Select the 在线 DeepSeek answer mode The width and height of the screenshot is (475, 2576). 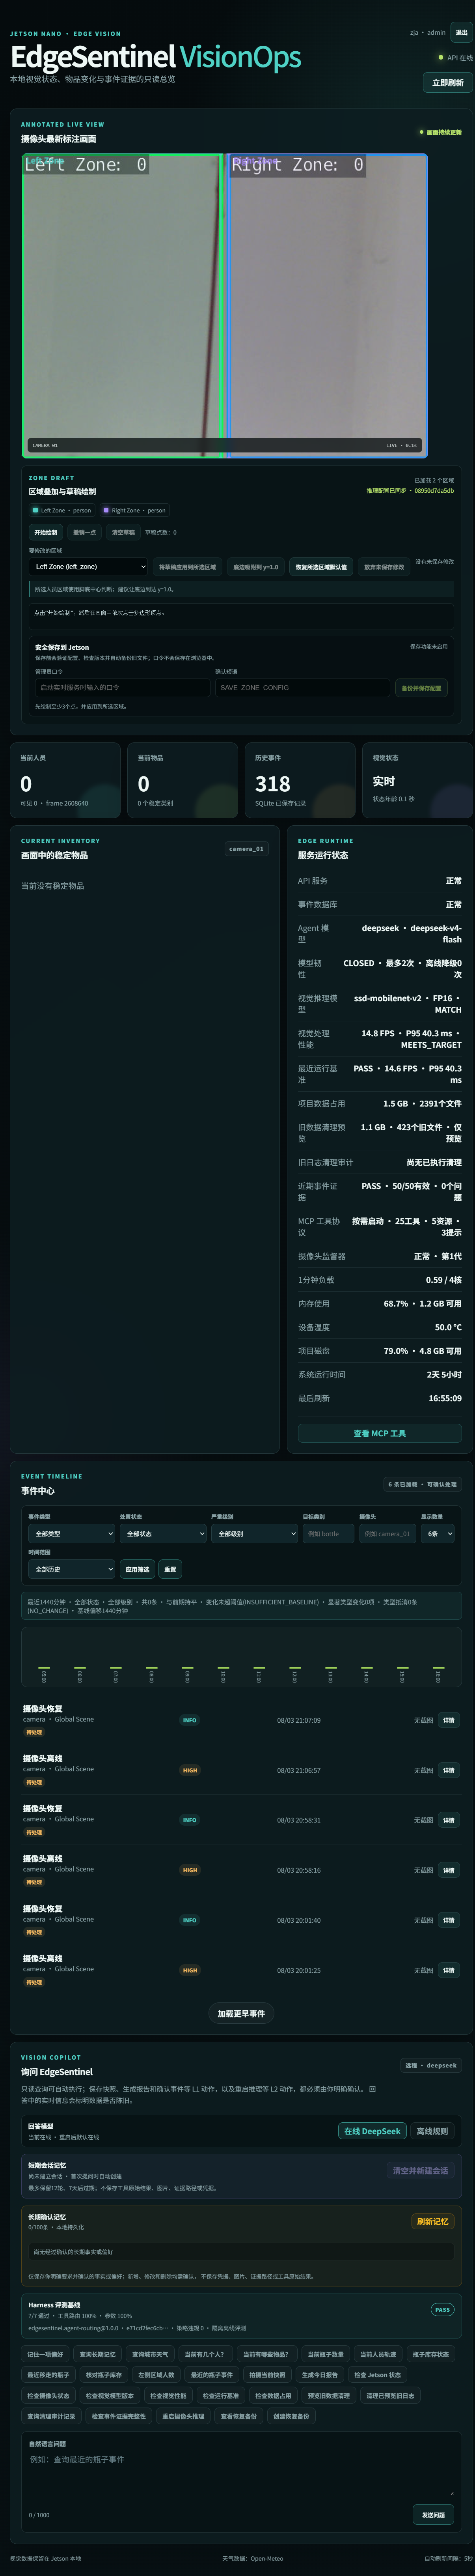[x=372, y=2131]
